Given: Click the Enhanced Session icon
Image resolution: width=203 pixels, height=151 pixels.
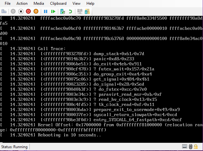Looking at the screenshot, I should pyautogui.click(x=80, y=11).
